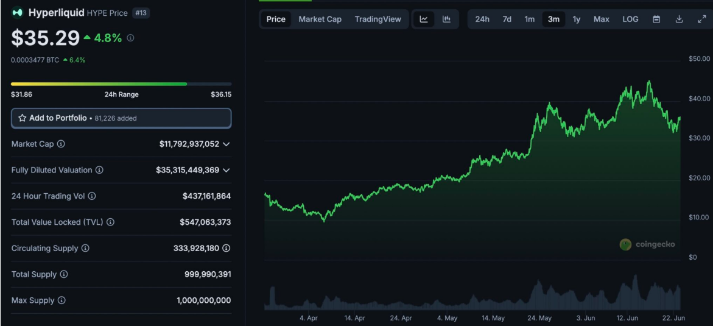Click the $35.29 price value

coord(46,38)
